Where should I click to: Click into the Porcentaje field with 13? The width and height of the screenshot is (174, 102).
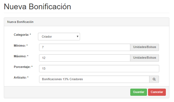[99, 68]
